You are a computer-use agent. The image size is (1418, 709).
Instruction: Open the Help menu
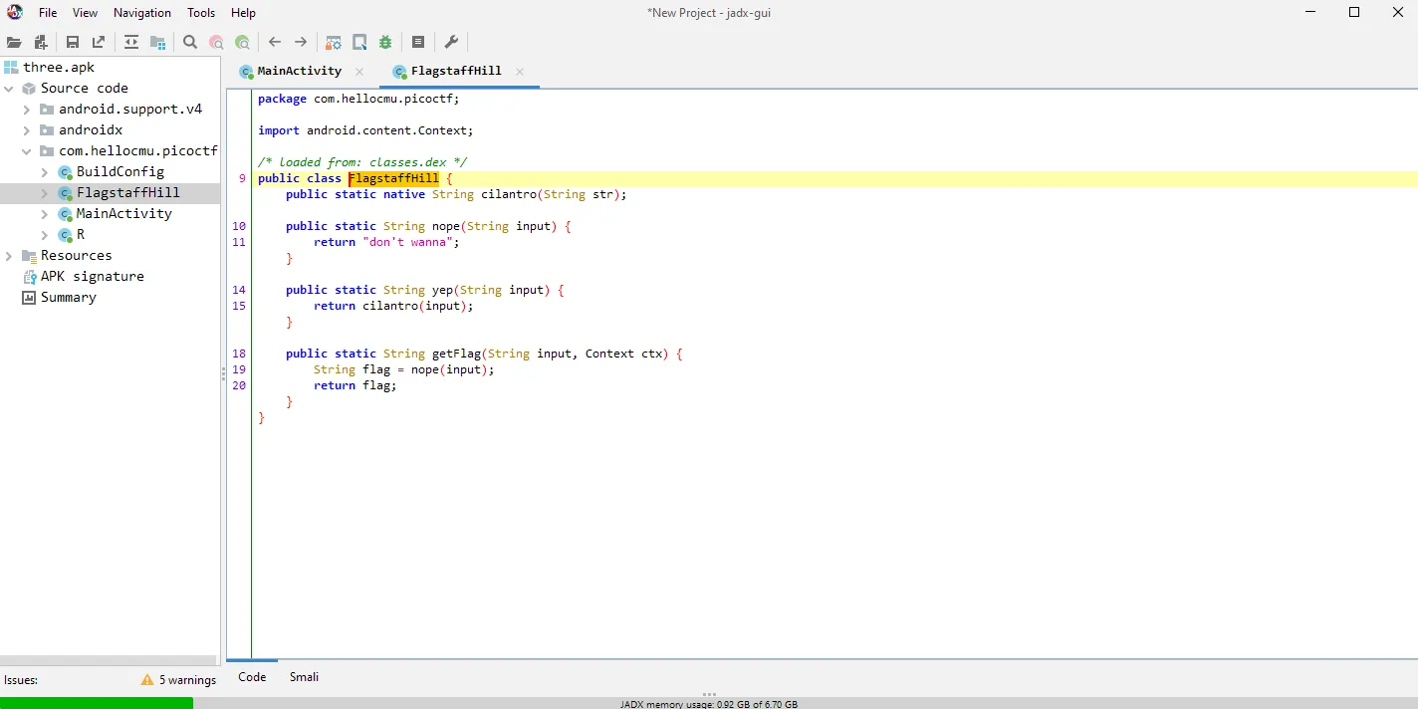243,13
